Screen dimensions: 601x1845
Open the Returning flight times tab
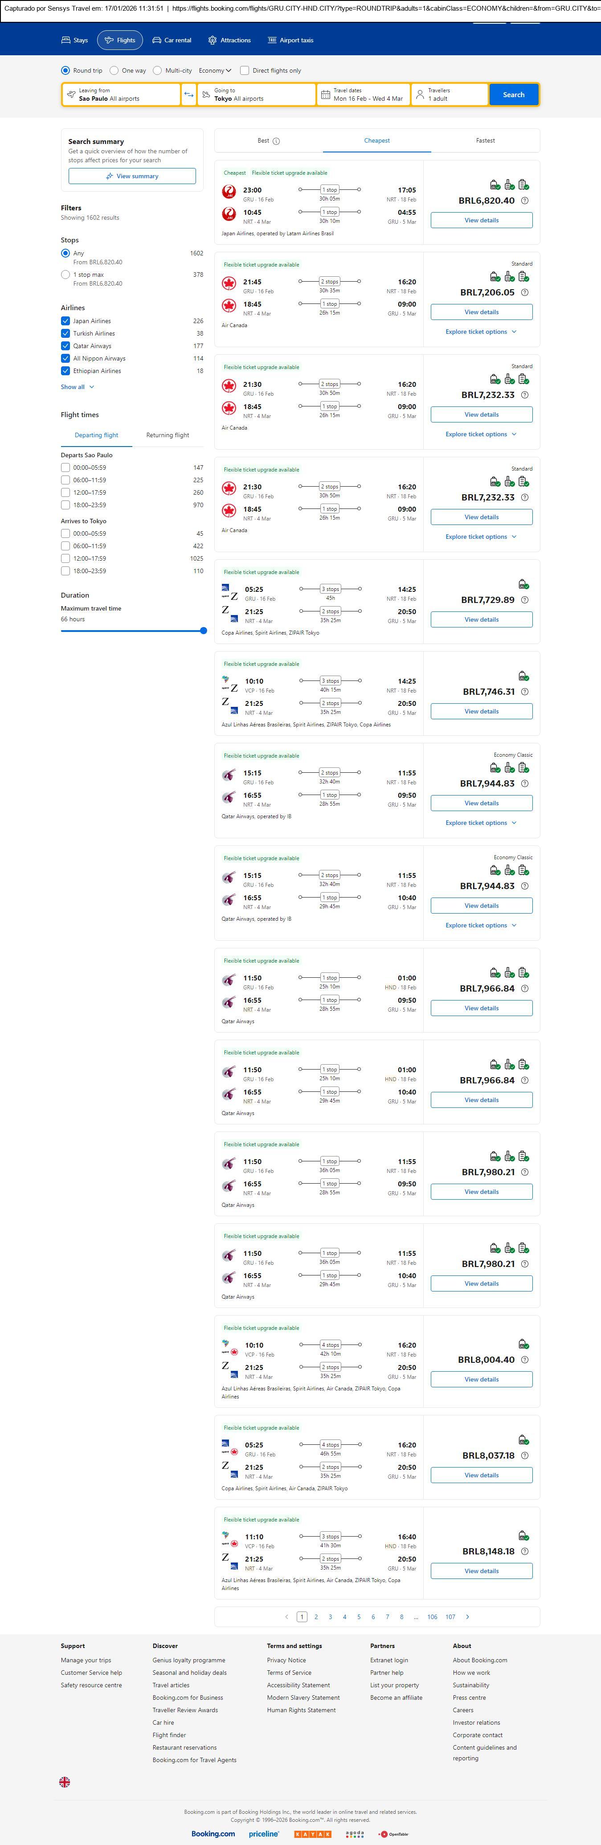tap(168, 435)
